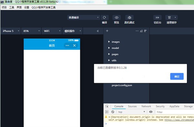Screen dimensions: 194x127
Task: Click the app icon in title bar
Action: [x=2, y=2]
